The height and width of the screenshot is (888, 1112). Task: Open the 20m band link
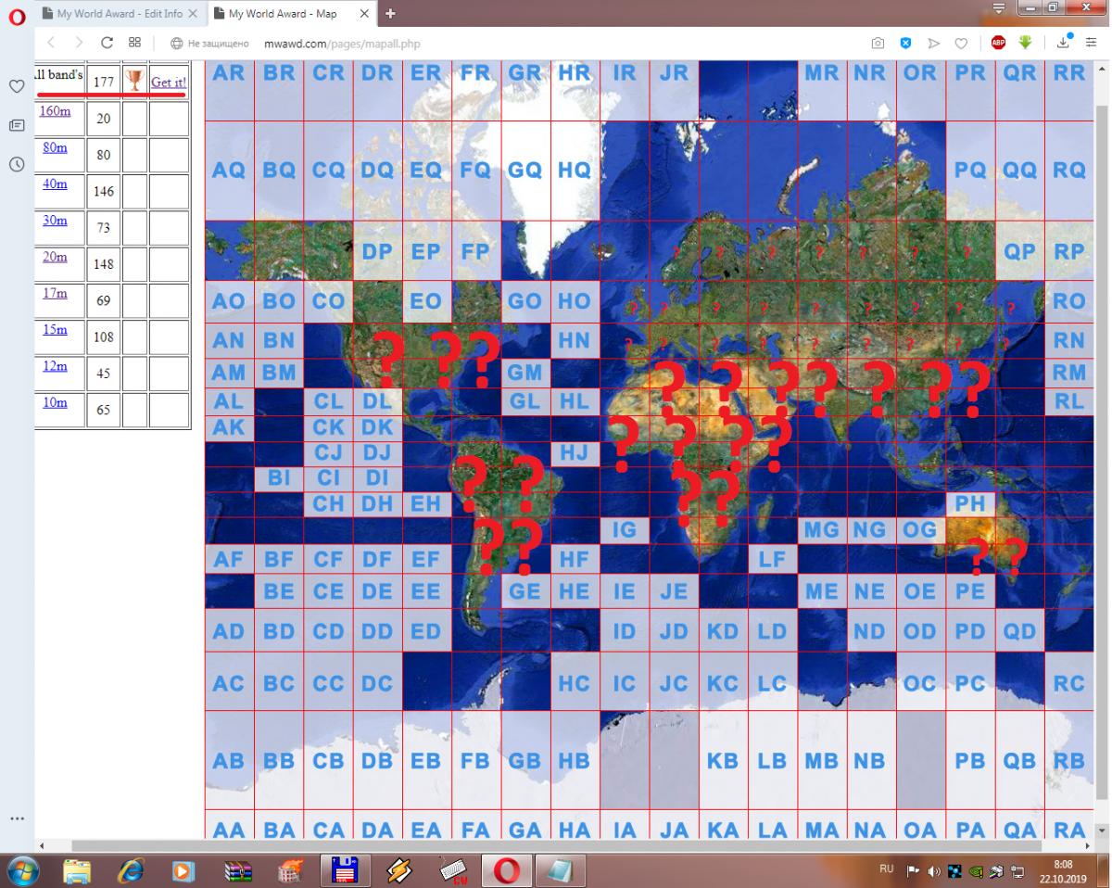[55, 257]
